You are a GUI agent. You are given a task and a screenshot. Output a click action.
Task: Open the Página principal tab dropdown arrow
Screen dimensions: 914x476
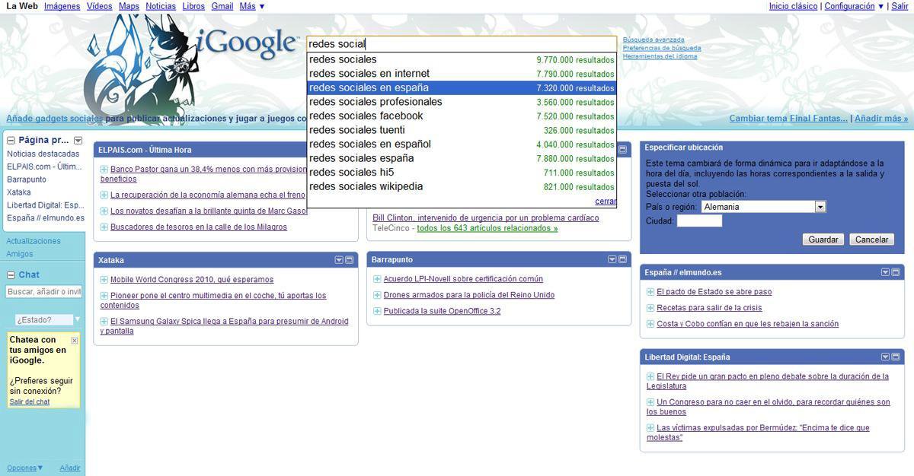point(78,141)
